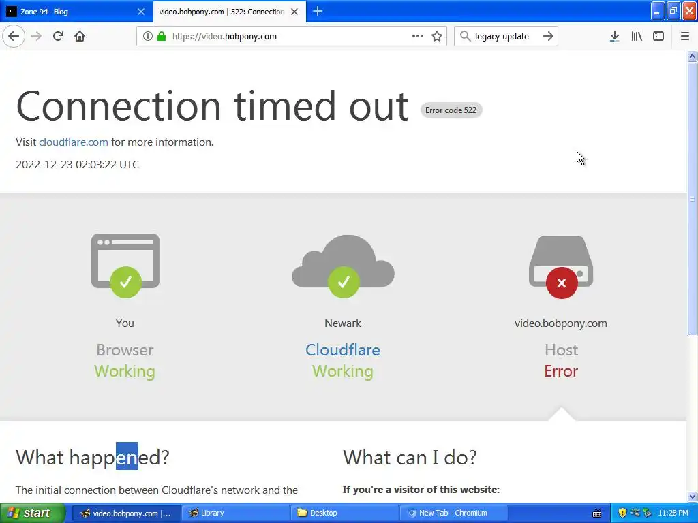Switch to New Tab - Chromium window
Screen dimensions: 698x523
(454, 513)
